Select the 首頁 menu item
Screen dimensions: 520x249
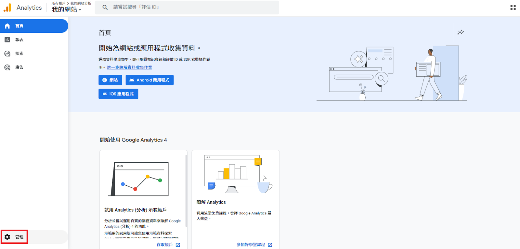(34, 26)
